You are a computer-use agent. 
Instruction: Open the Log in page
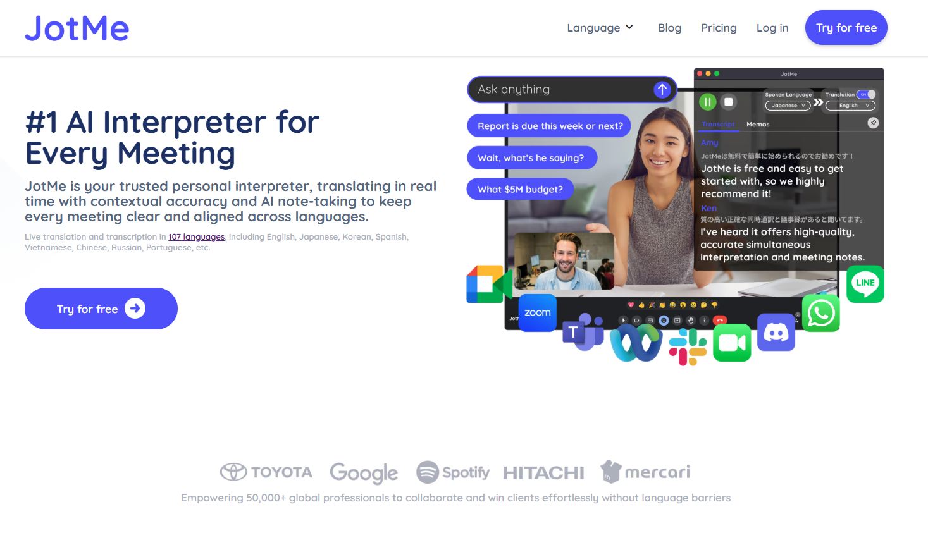click(x=772, y=28)
